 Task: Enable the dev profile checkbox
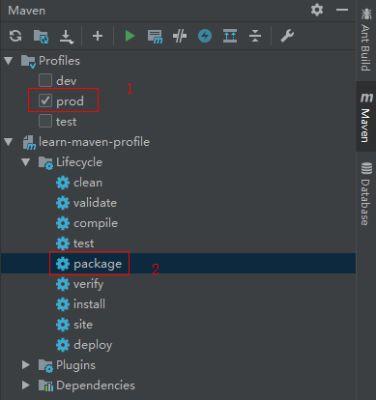click(45, 80)
